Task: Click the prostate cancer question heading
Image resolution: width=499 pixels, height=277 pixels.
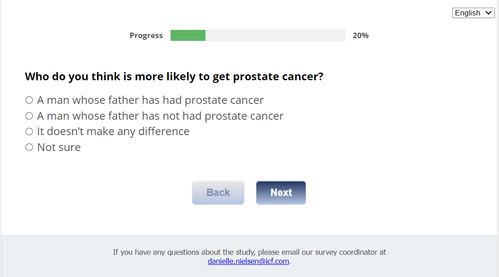Action: (174, 77)
